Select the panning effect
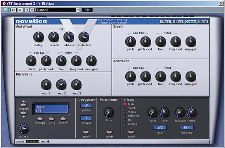 point(131,124)
